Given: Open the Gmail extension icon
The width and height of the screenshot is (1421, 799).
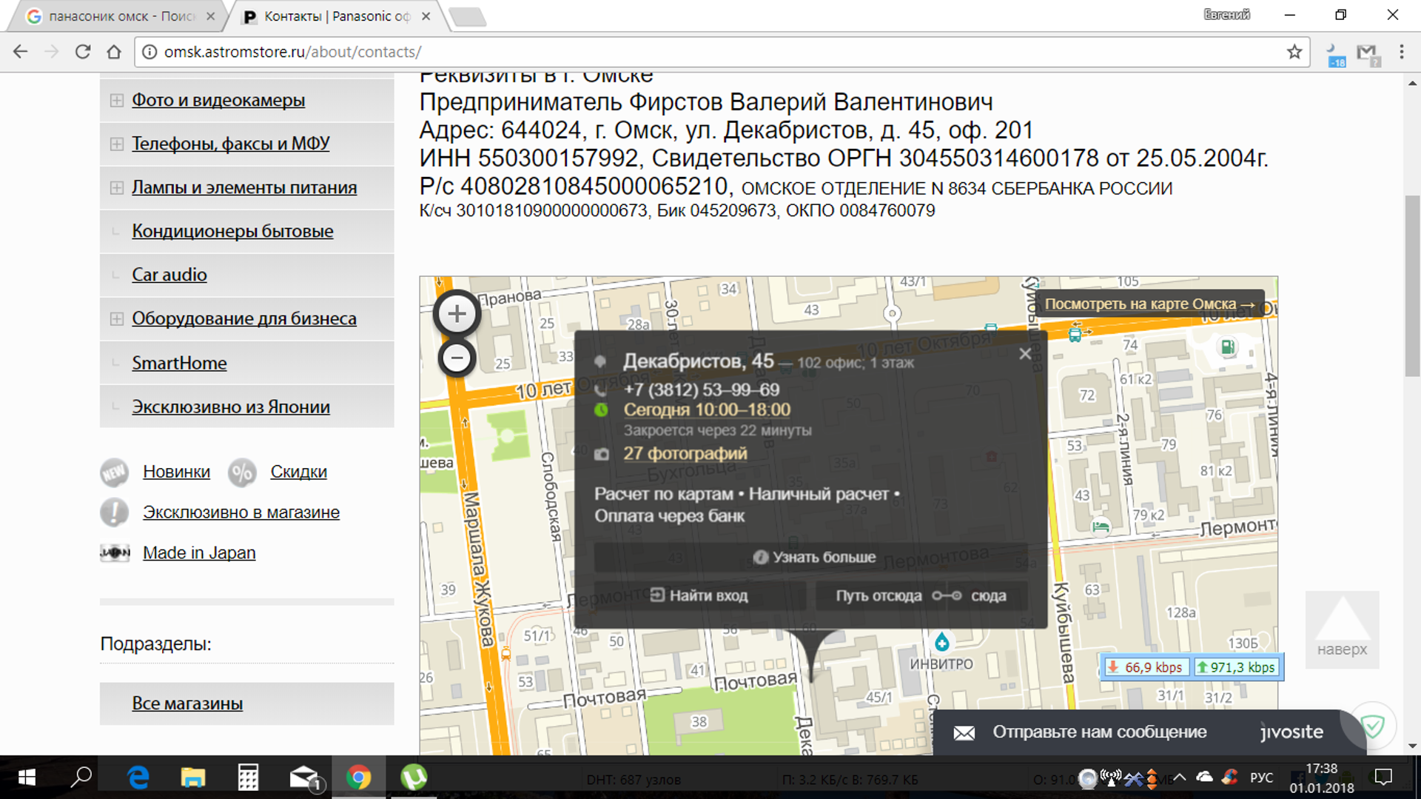Looking at the screenshot, I should (1368, 53).
